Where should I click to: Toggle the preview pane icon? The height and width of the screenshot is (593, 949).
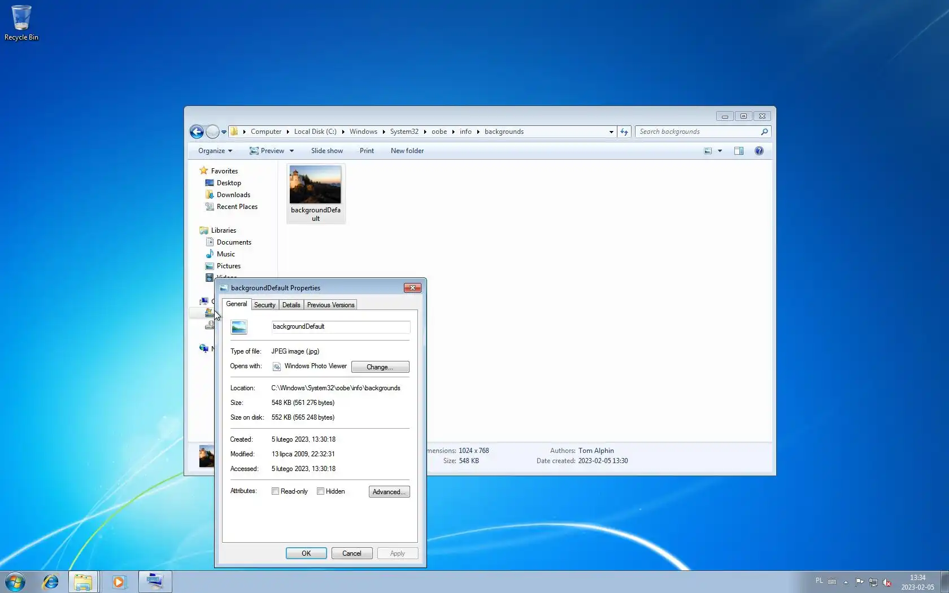point(738,151)
